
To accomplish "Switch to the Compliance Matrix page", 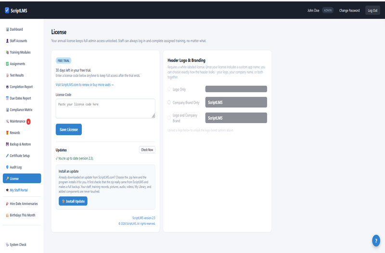I will click(22, 110).
